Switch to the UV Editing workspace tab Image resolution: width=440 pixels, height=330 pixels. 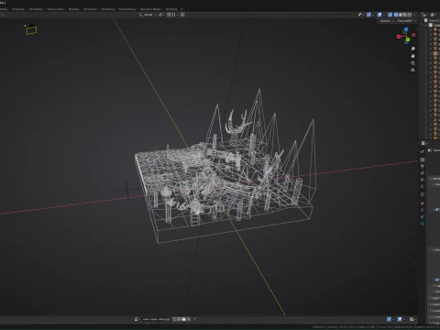point(36,9)
